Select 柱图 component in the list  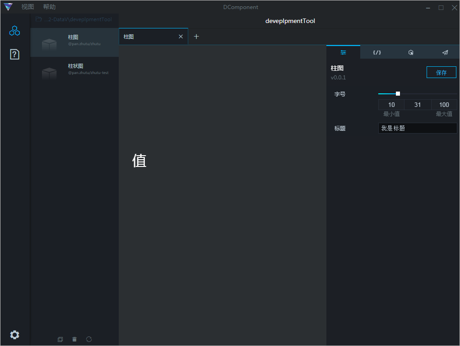tap(74, 42)
